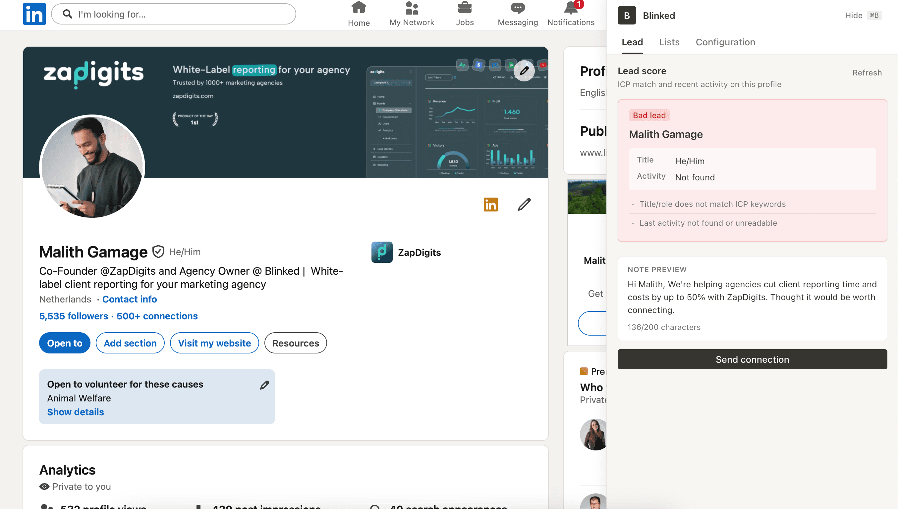Click the ZapDigits company name
This screenshot has width=898, height=509.
coord(419,253)
